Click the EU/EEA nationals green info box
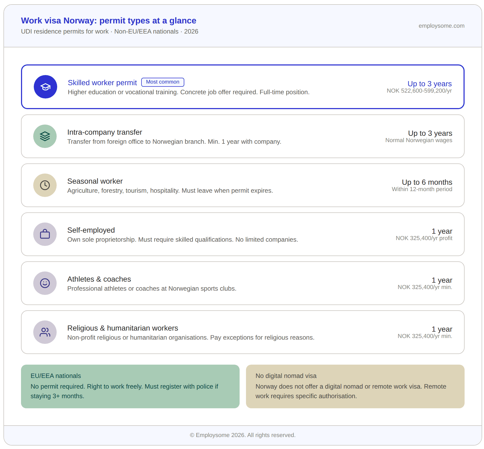 point(130,386)
